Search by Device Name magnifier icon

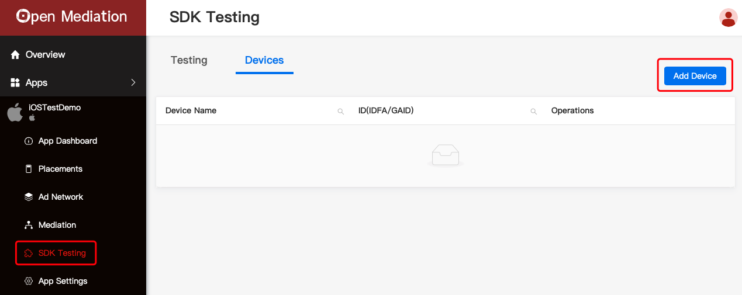[341, 111]
